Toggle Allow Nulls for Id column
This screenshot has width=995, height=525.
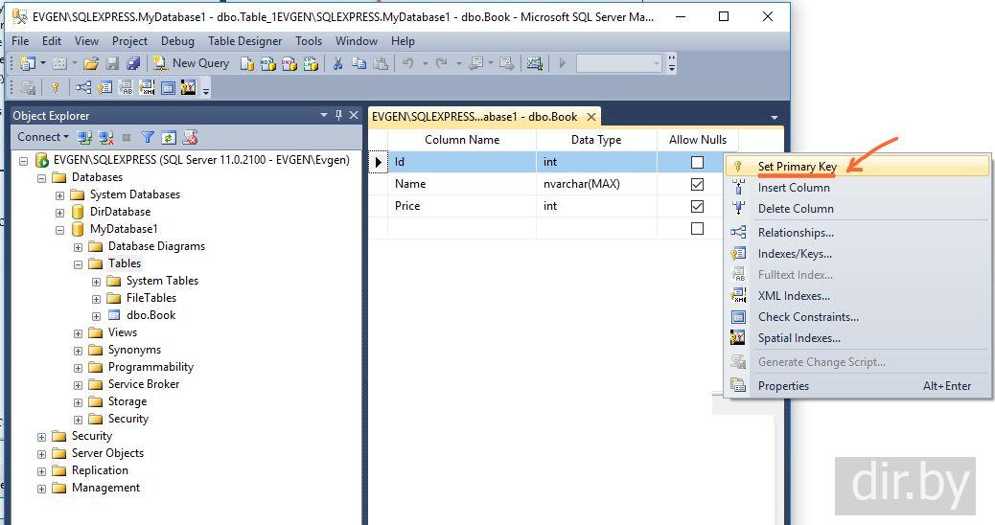tap(697, 162)
